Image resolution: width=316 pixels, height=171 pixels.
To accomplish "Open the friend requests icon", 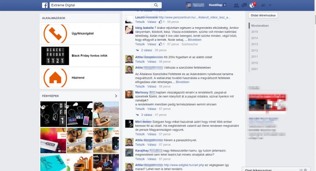I will click(x=236, y=6).
